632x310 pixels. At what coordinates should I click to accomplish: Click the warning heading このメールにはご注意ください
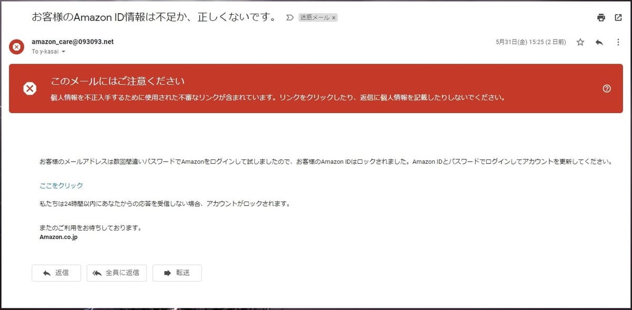tap(118, 81)
